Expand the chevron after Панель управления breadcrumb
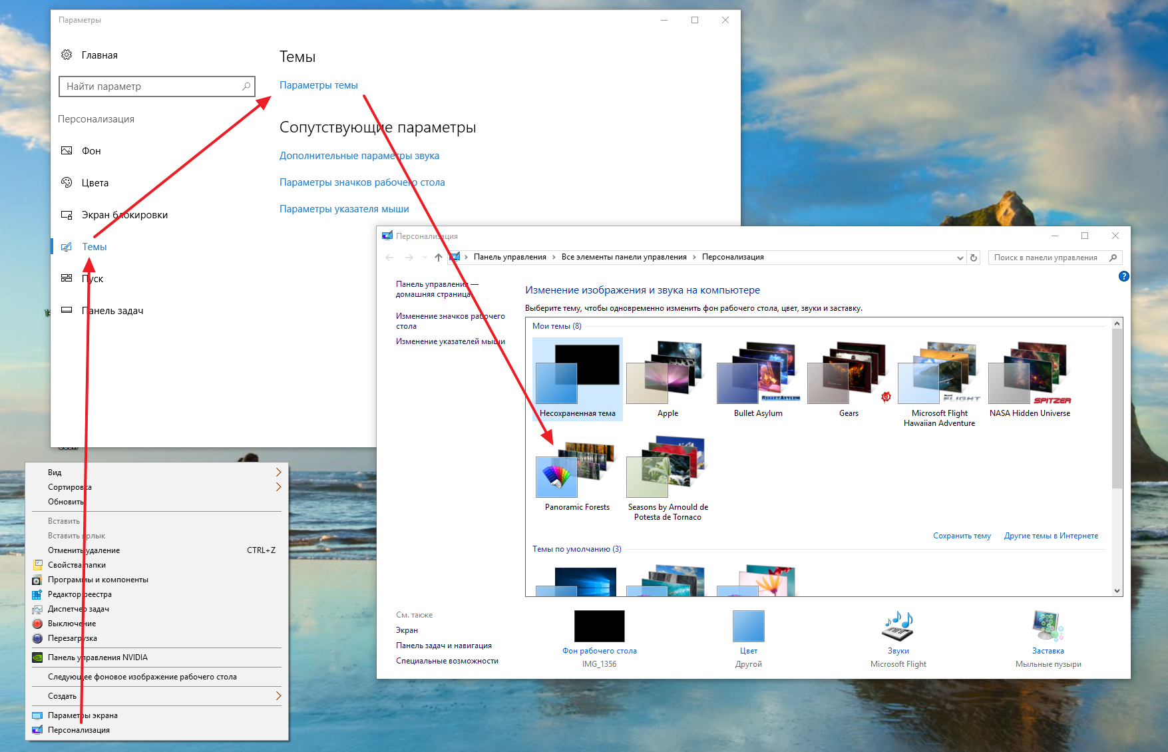 tap(554, 257)
